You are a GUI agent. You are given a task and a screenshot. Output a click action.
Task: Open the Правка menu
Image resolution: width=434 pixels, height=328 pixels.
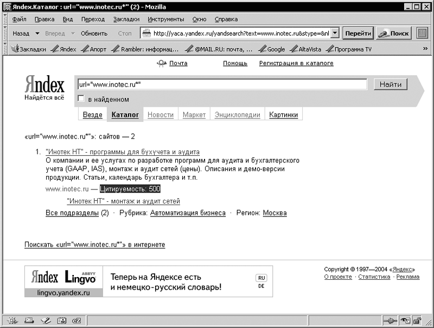tap(44, 19)
